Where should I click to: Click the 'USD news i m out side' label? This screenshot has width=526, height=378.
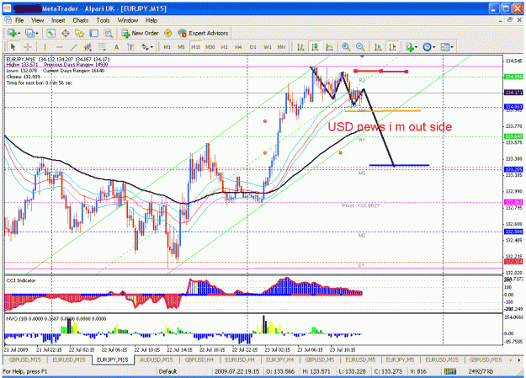click(390, 126)
